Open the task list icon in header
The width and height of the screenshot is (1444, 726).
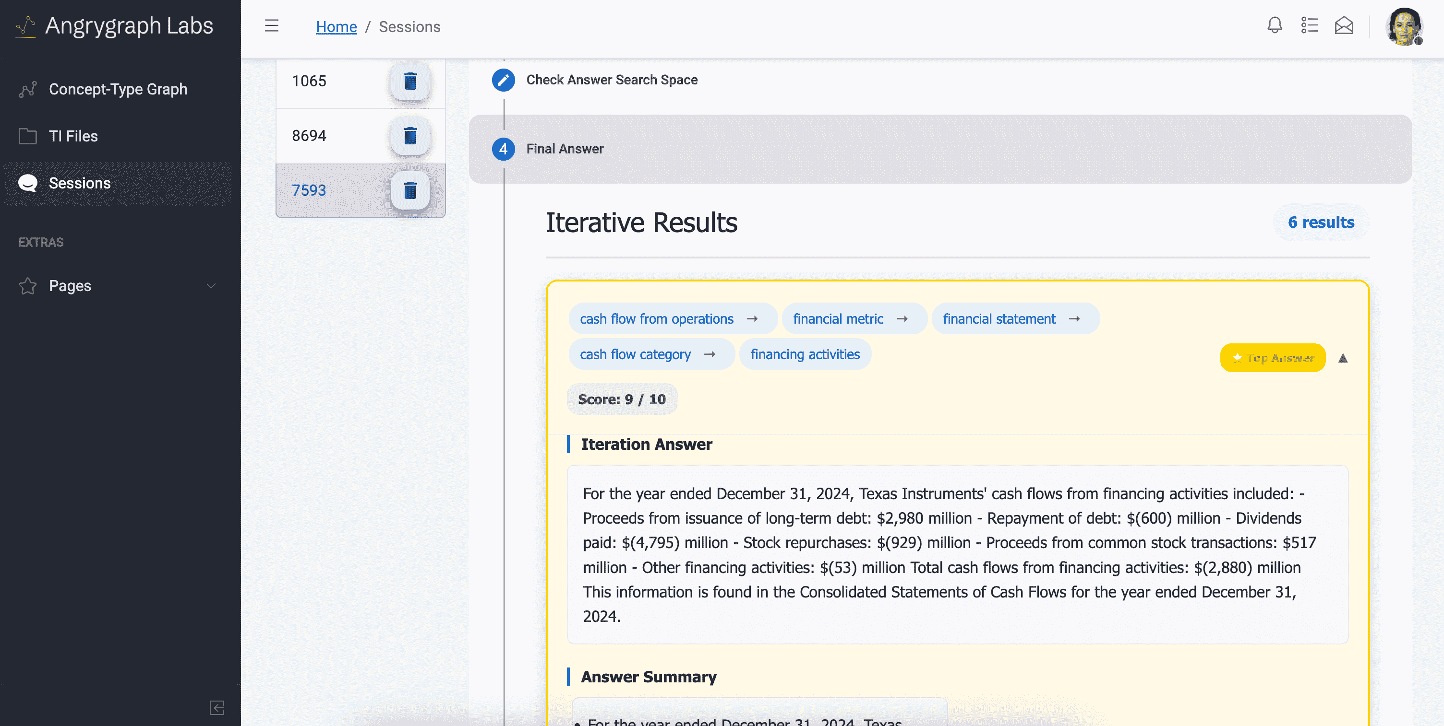pyautogui.click(x=1309, y=26)
